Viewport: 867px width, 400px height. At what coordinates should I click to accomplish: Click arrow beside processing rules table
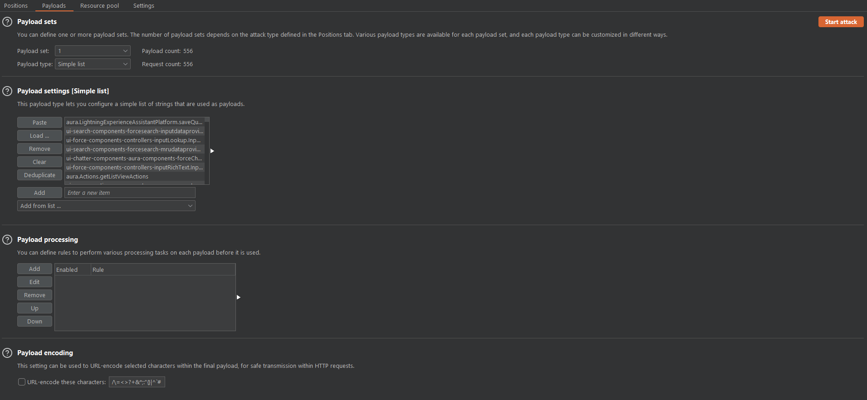(238, 297)
